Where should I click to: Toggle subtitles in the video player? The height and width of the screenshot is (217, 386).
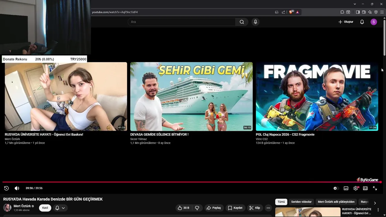pos(346,188)
